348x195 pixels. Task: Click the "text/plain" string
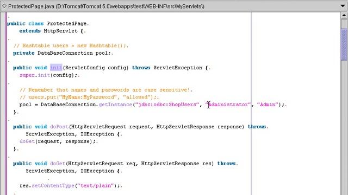coord(96,186)
